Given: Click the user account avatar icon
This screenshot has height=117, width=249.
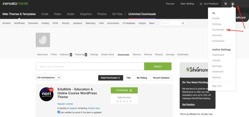Looking at the screenshot, I should 233,4.
